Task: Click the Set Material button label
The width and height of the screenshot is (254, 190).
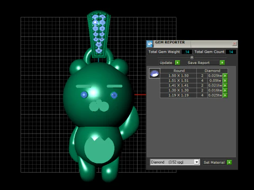Action: [214, 163]
